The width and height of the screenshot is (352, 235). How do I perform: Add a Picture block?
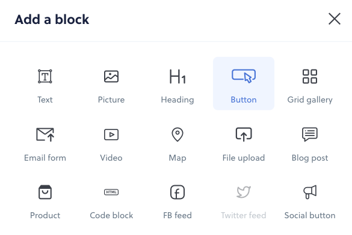click(111, 83)
